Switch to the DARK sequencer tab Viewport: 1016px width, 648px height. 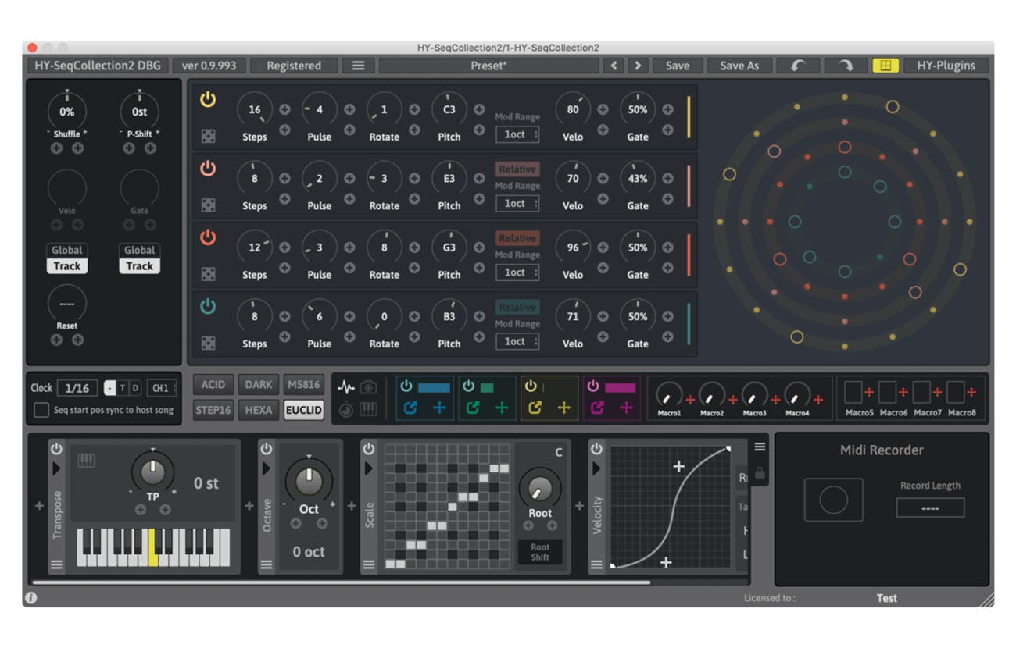[x=259, y=385]
